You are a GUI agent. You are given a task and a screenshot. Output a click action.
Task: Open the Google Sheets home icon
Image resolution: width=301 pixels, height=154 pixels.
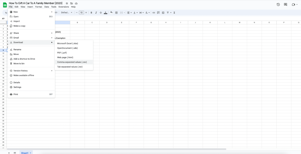click(x=5, y=5)
